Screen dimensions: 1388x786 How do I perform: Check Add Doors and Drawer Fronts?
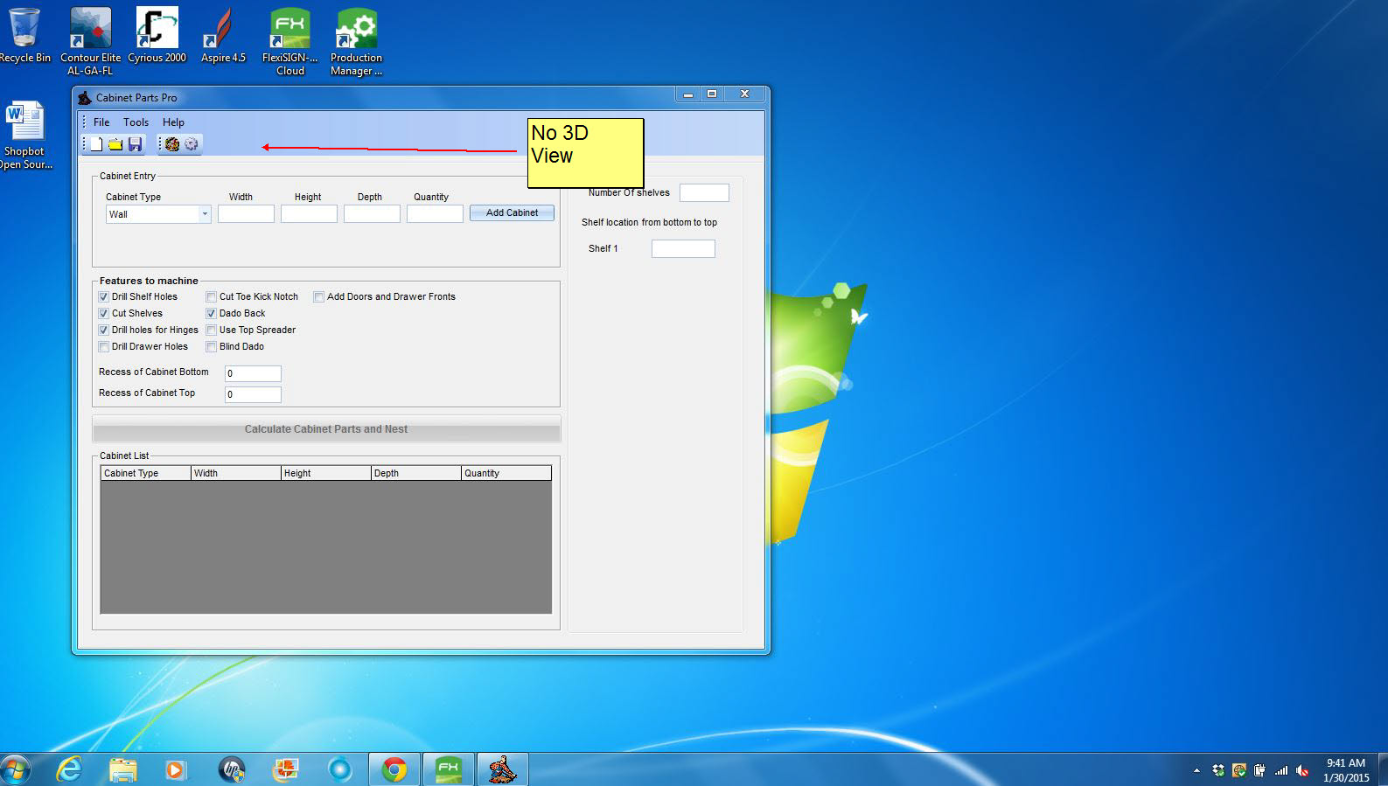pos(319,297)
